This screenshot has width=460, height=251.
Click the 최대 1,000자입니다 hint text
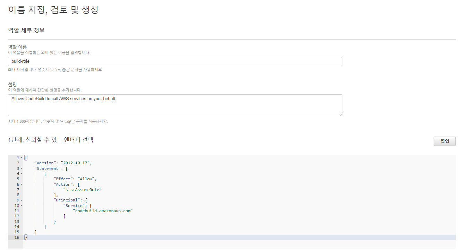pos(58,121)
